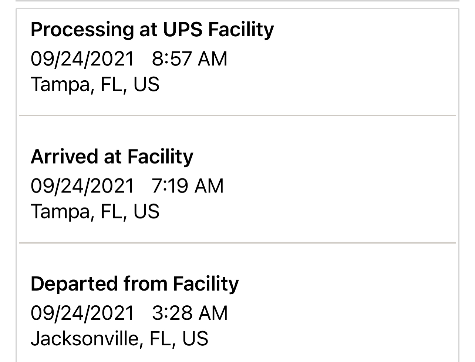Screen dimensions: 475x362
Task: Click the top border of tracking list
Action: pos(237,9)
